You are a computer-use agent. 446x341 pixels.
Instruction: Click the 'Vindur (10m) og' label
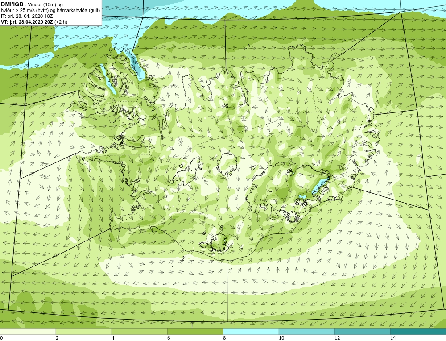click(45, 4)
